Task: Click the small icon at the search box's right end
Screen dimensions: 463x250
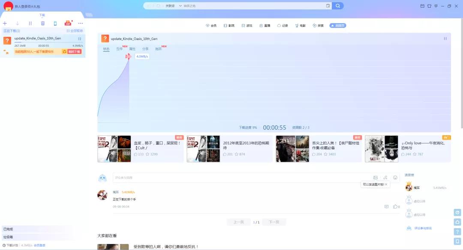Action: click(328, 6)
